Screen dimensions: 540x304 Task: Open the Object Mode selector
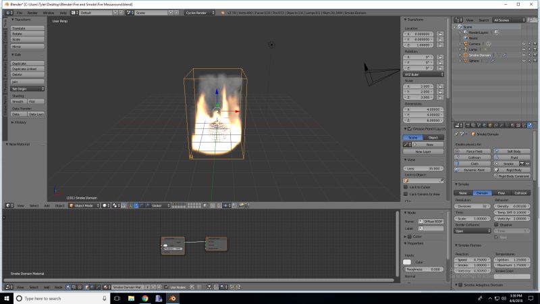[x=84, y=205]
